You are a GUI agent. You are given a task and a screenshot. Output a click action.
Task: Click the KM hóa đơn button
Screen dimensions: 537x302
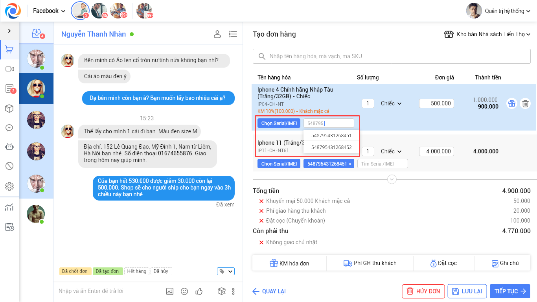(289, 263)
